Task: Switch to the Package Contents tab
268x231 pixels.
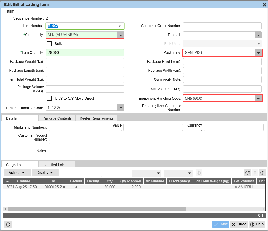Action: click(x=57, y=118)
